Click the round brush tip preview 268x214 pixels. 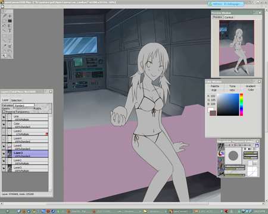(x=233, y=156)
